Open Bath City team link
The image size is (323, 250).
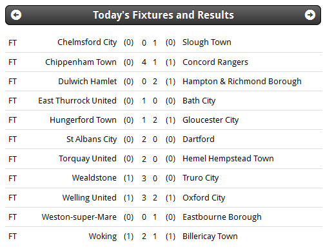(x=199, y=101)
